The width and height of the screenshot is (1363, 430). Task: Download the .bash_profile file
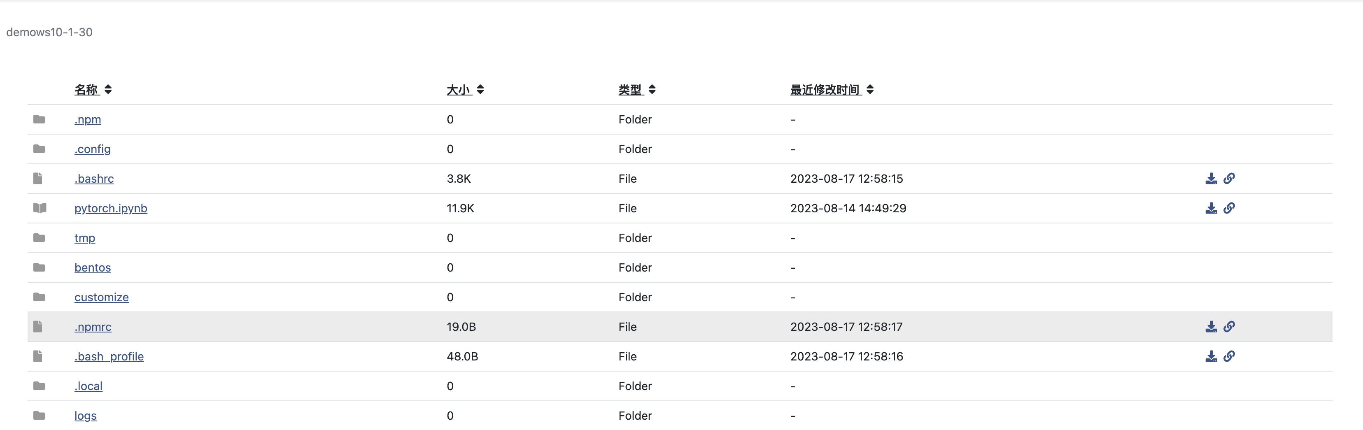click(1211, 356)
